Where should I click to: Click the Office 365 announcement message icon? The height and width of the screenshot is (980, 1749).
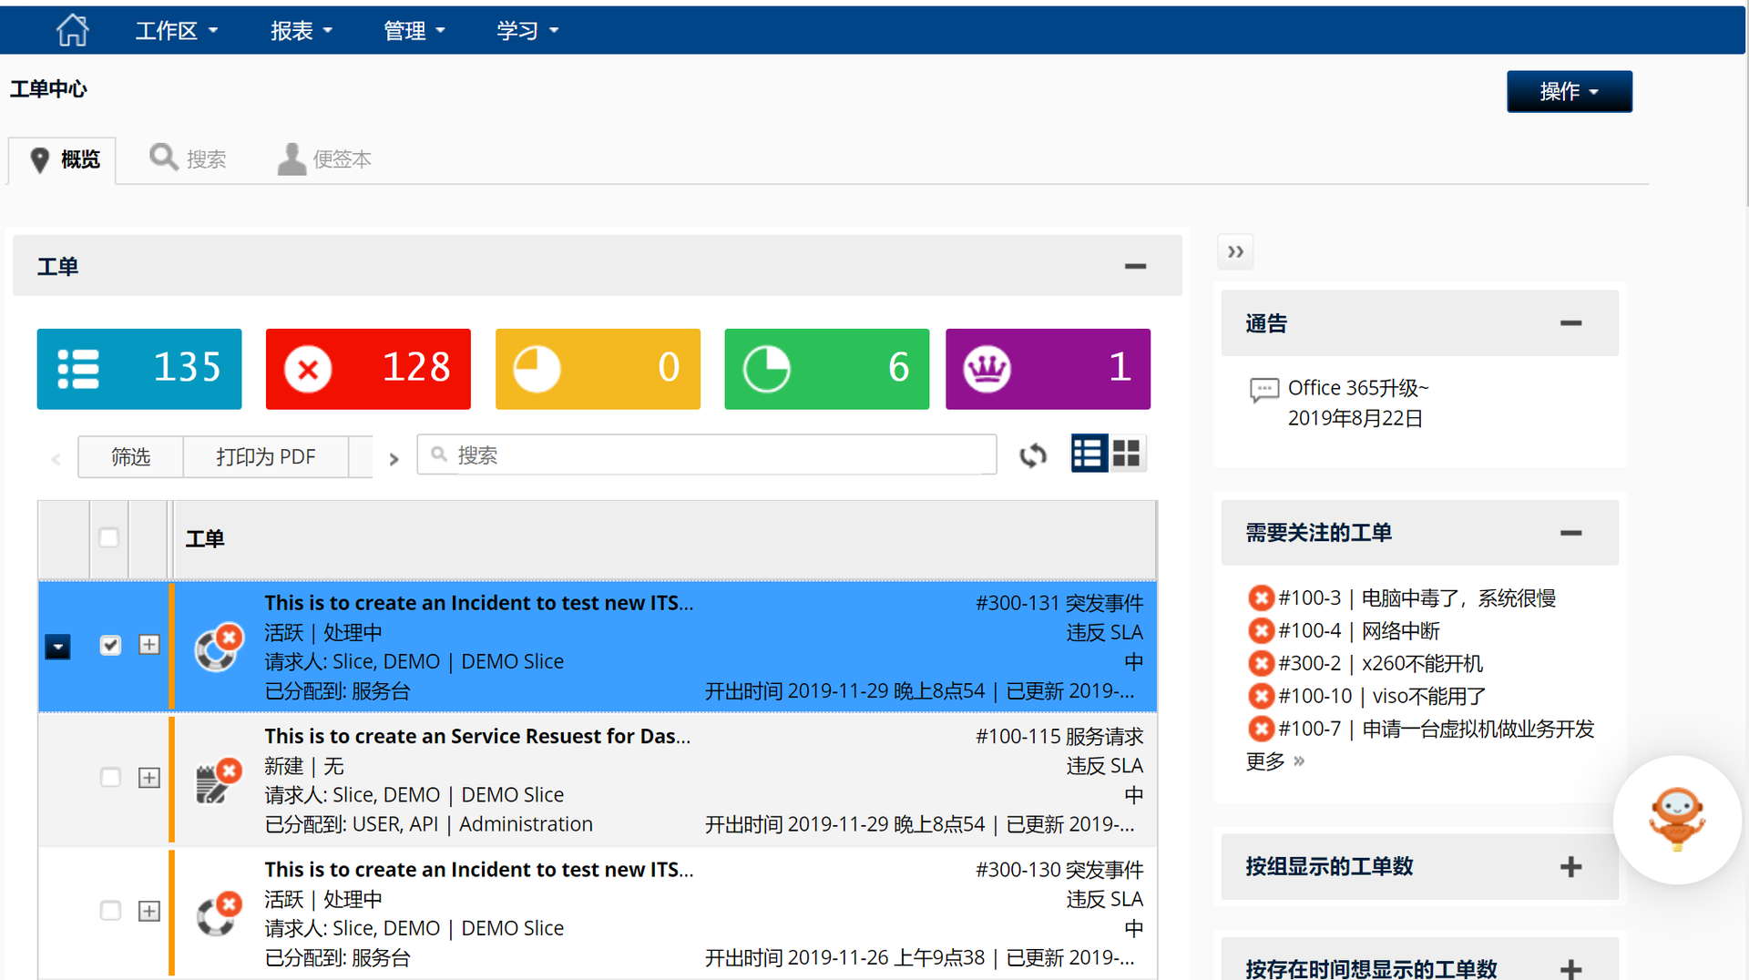pos(1263,391)
